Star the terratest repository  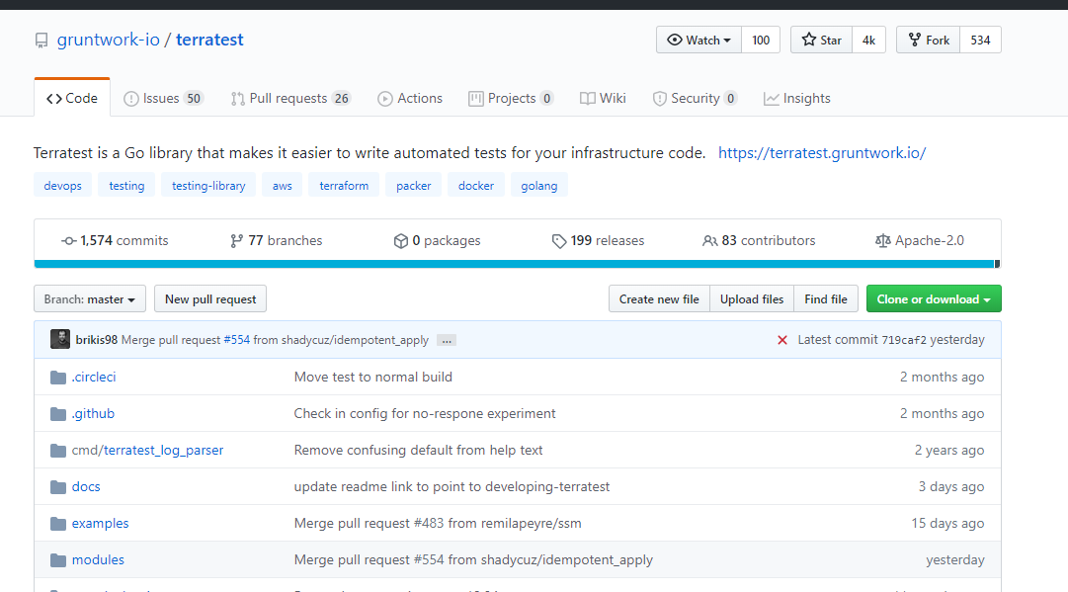coord(821,40)
